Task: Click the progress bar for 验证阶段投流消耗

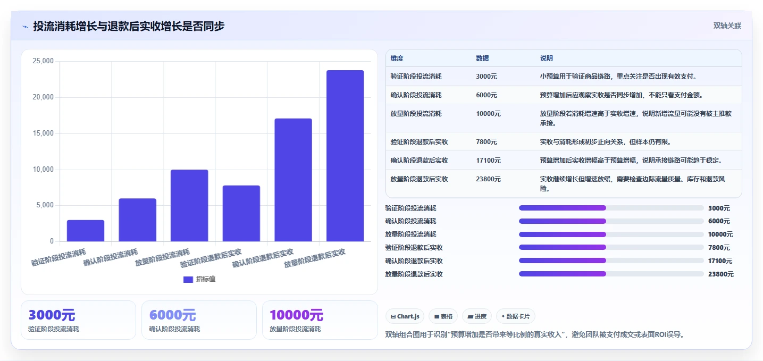Action: (x=611, y=208)
